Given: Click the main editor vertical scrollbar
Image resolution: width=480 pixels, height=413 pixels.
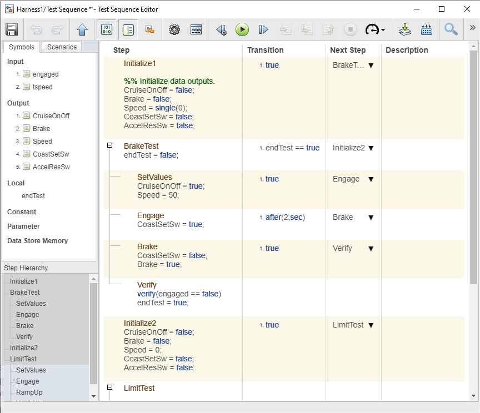Looking at the screenshot, I should [x=473, y=167].
